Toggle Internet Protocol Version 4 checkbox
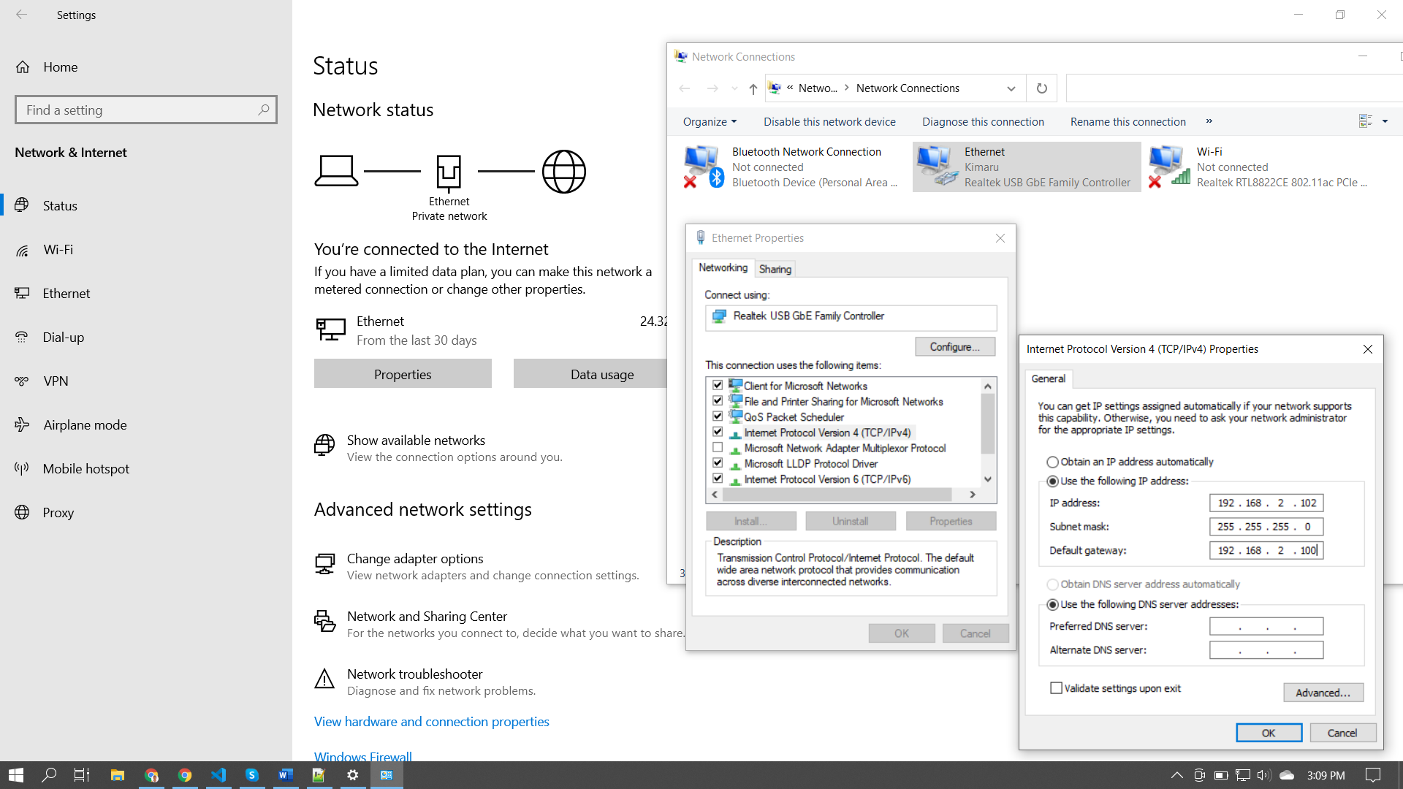The image size is (1403, 789). [717, 432]
